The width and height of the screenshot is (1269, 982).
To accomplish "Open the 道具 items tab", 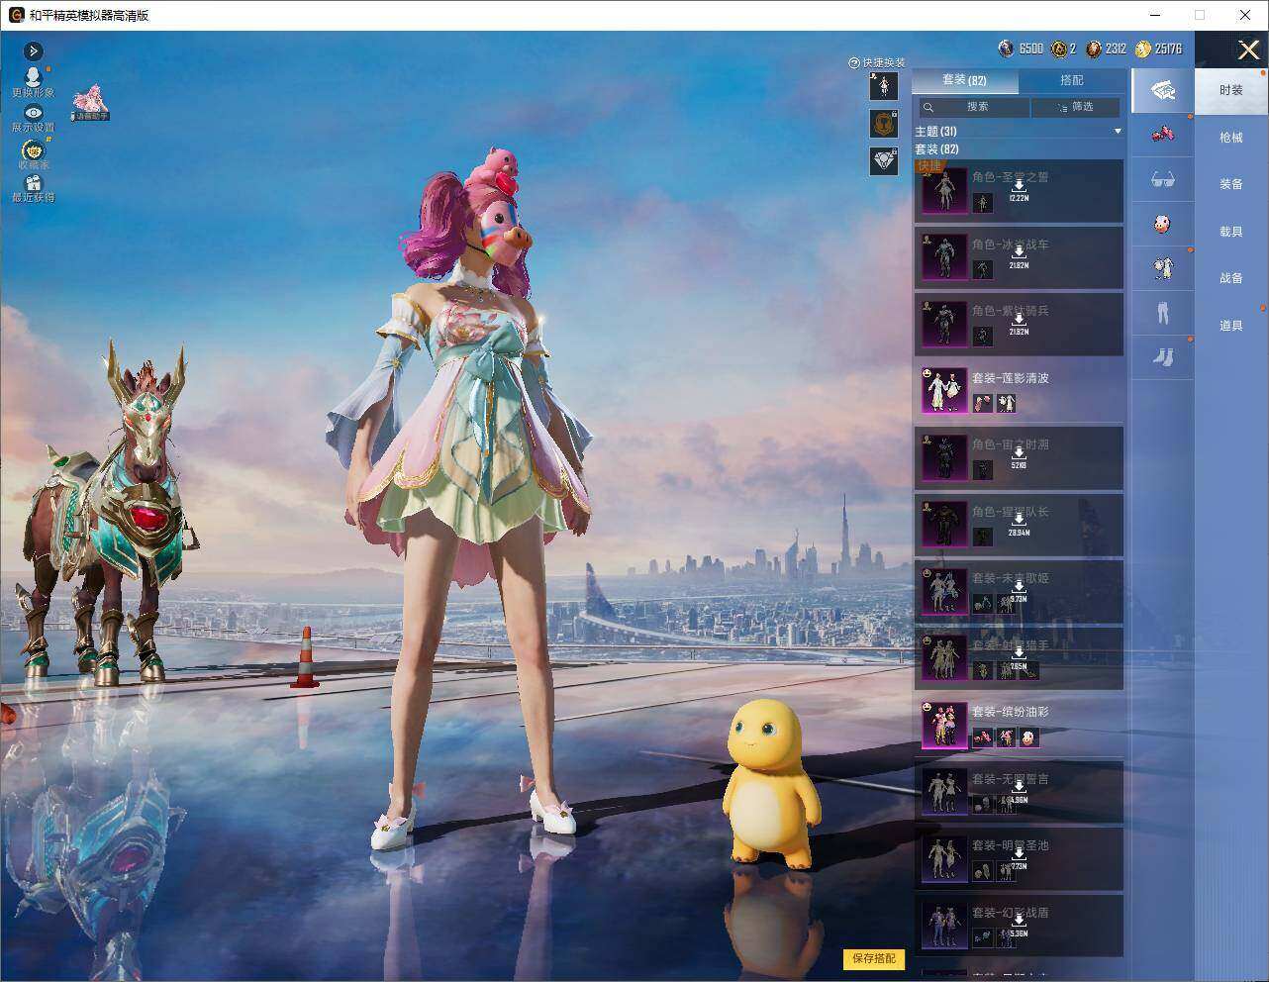I will click(x=1231, y=326).
